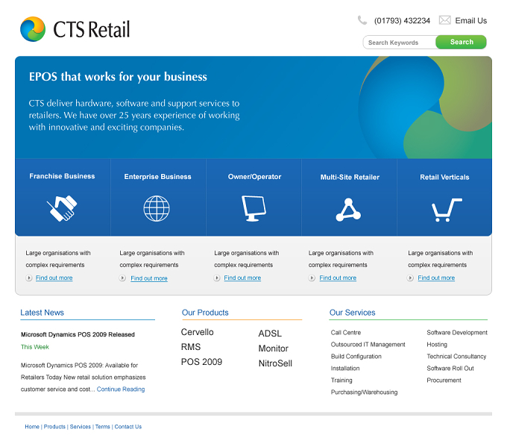Open the Hosting service
507x441 pixels.
pos(437,345)
